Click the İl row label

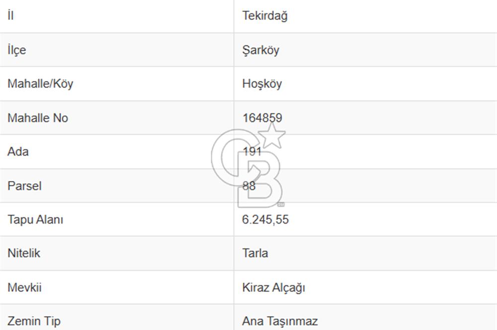click(10, 16)
